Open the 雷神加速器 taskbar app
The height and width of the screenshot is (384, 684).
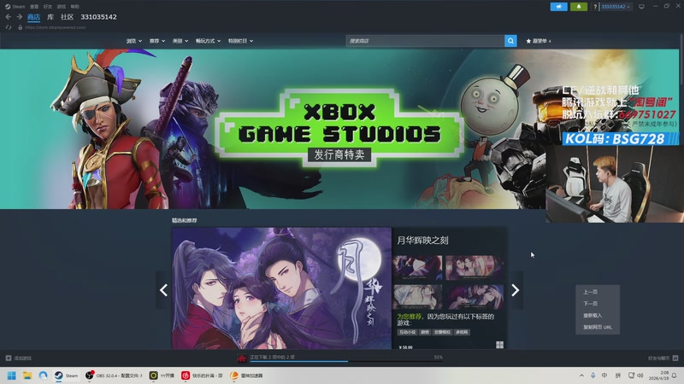246,375
